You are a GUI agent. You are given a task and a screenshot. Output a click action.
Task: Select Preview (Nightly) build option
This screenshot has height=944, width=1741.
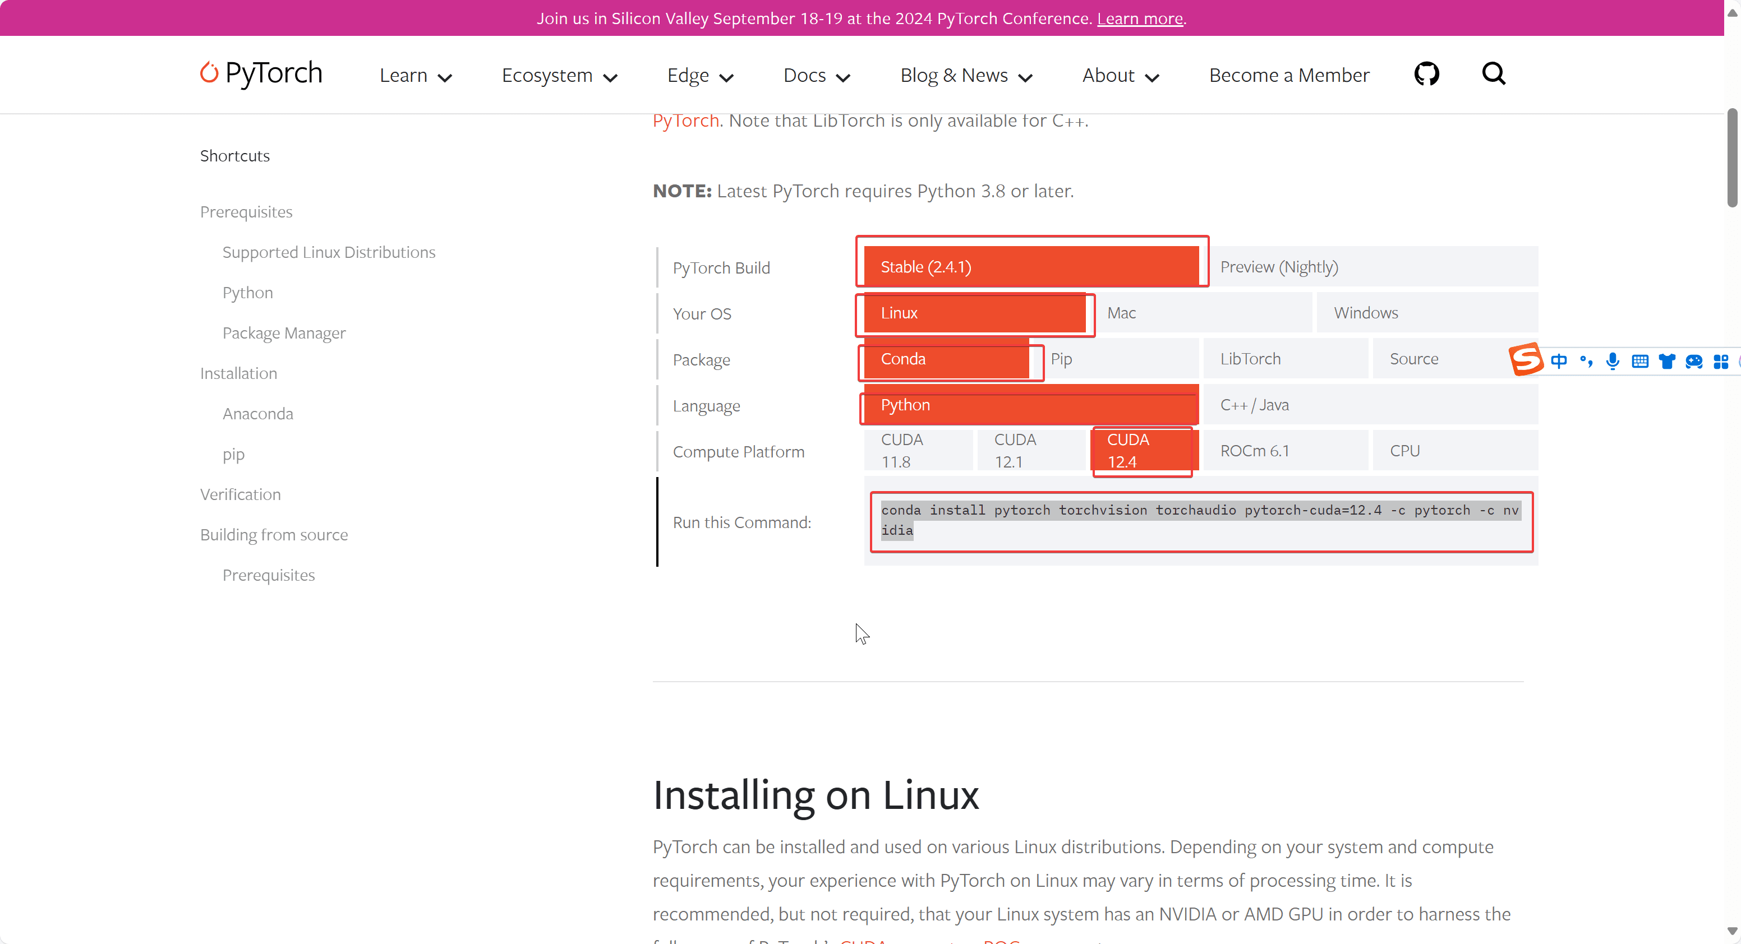[x=1371, y=267]
